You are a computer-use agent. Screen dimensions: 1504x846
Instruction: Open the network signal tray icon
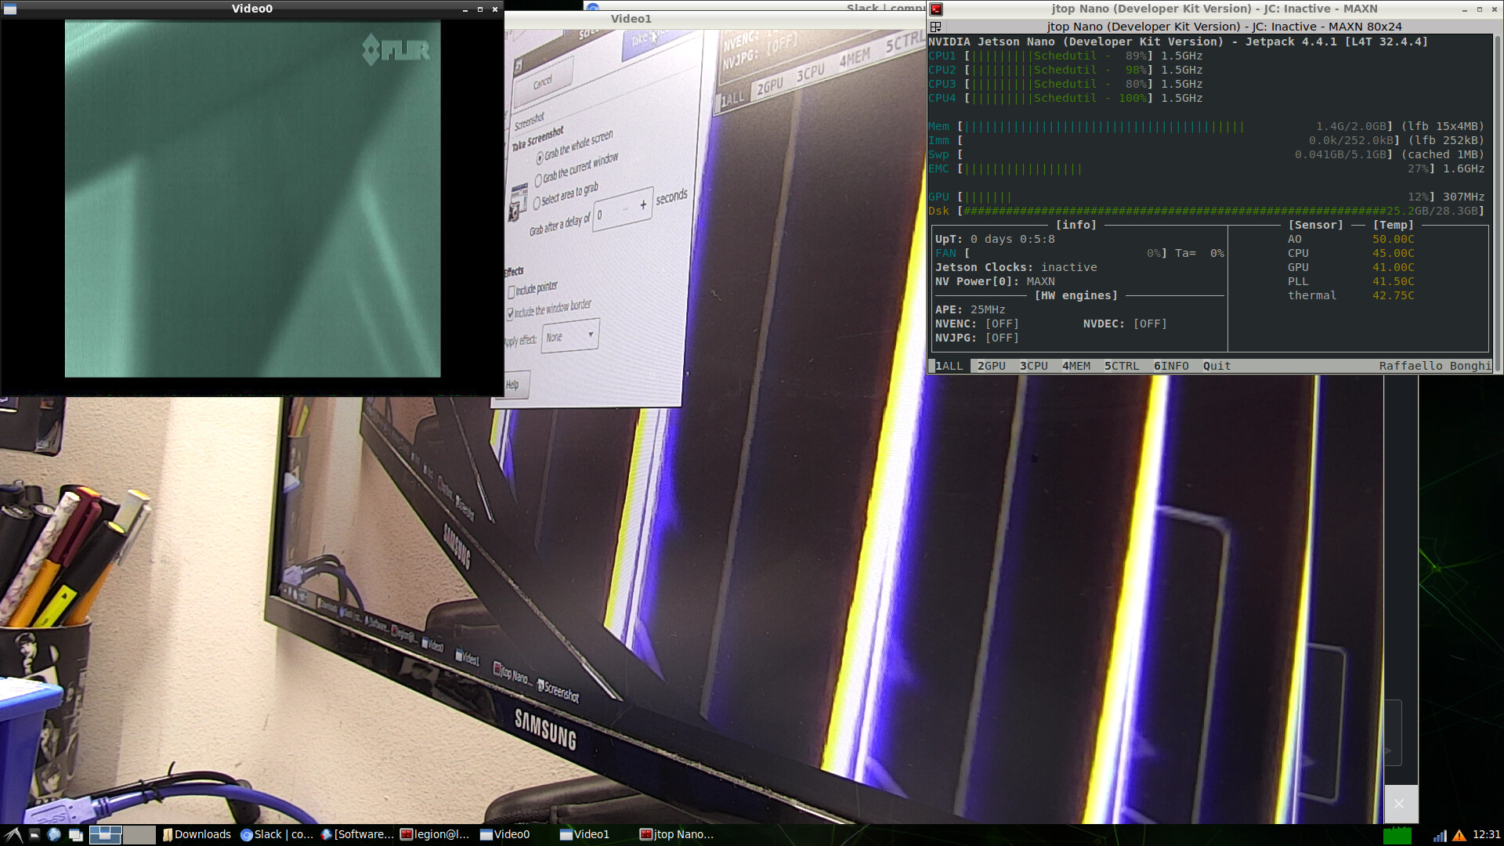[1440, 836]
